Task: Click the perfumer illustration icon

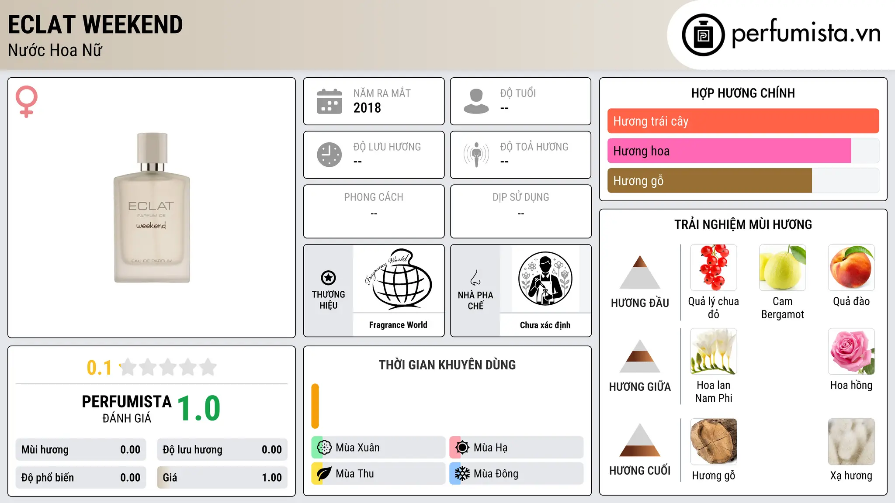Action: click(x=545, y=279)
